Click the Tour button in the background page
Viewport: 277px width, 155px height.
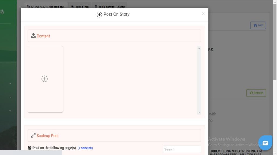click(x=258, y=25)
